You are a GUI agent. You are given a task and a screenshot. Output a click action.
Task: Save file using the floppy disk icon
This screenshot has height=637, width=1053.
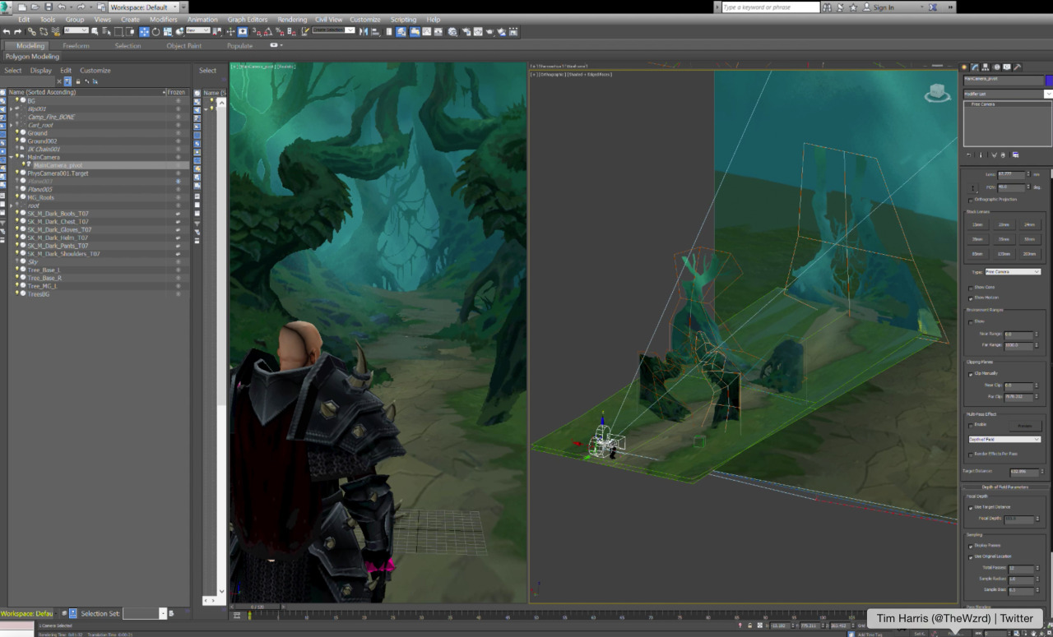pos(49,7)
